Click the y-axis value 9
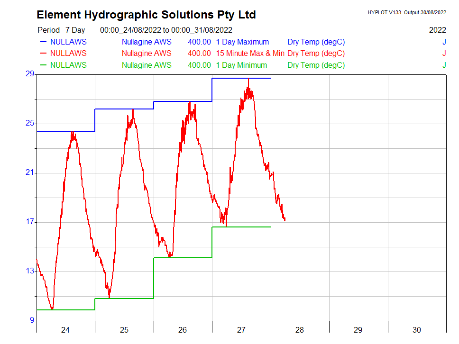Viewport: 459px width, 344px height. (31, 321)
